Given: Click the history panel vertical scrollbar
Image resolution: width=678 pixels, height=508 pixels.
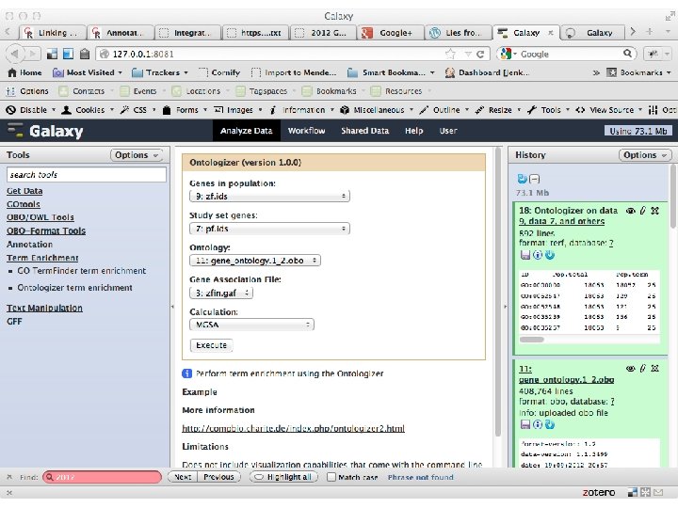Looking at the screenshot, I should tap(674, 195).
